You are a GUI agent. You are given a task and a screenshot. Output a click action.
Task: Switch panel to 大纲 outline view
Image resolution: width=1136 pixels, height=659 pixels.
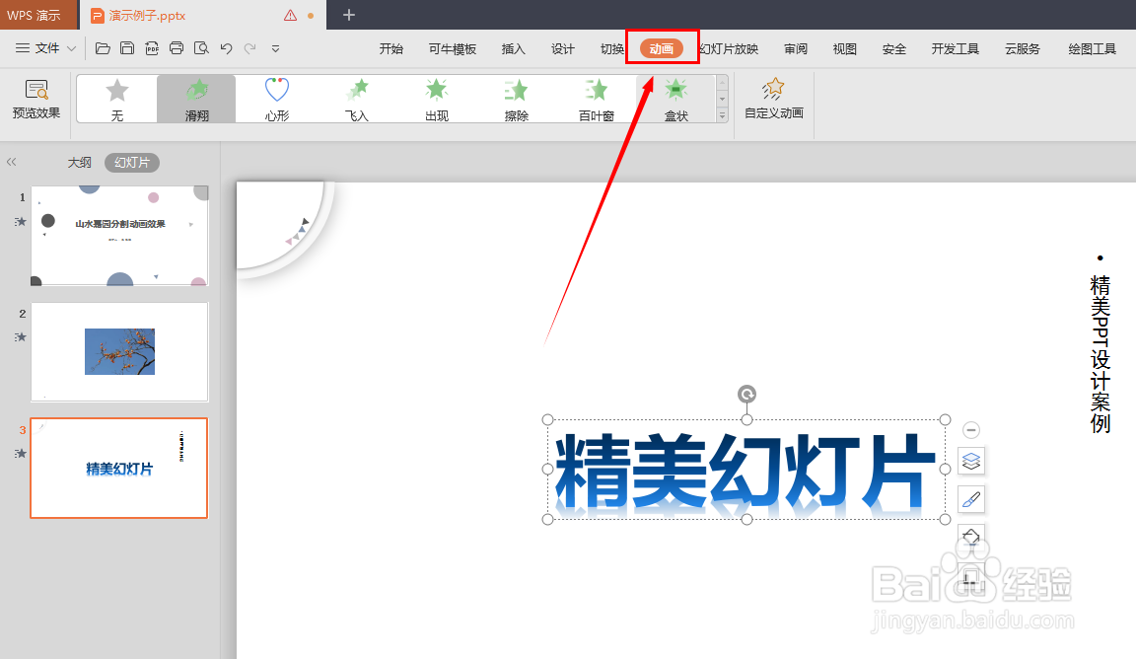coord(80,163)
